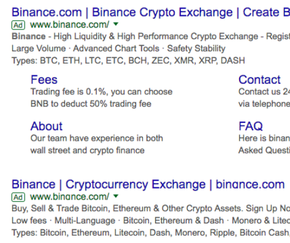Image resolution: width=290 pixels, height=243 pixels.
Task: Click the Ad badge of the second ad
Action: [18, 197]
